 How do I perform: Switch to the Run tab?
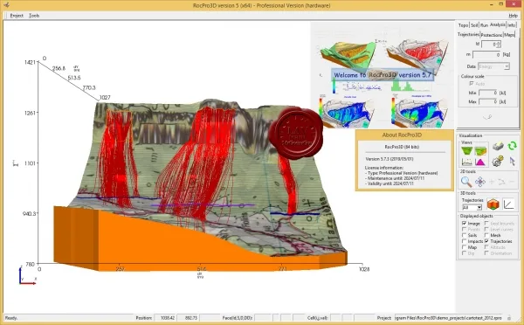pos(484,25)
